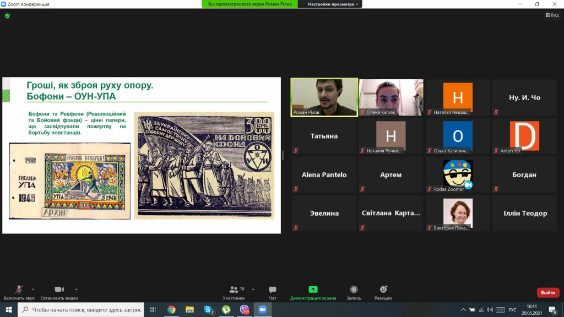Select Ну. И. Чо participant tile
This screenshot has height=317, width=564.
(x=524, y=97)
